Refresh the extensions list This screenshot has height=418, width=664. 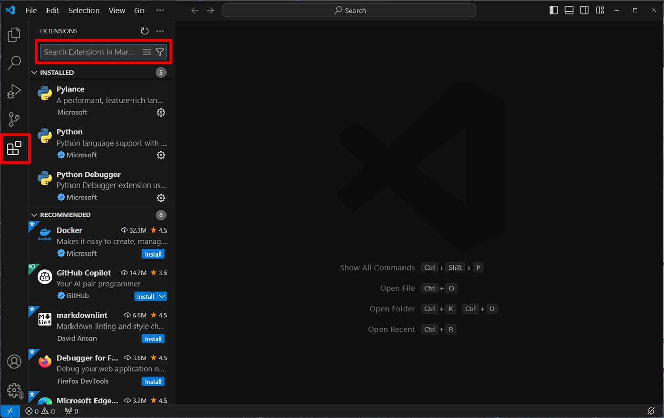point(145,31)
